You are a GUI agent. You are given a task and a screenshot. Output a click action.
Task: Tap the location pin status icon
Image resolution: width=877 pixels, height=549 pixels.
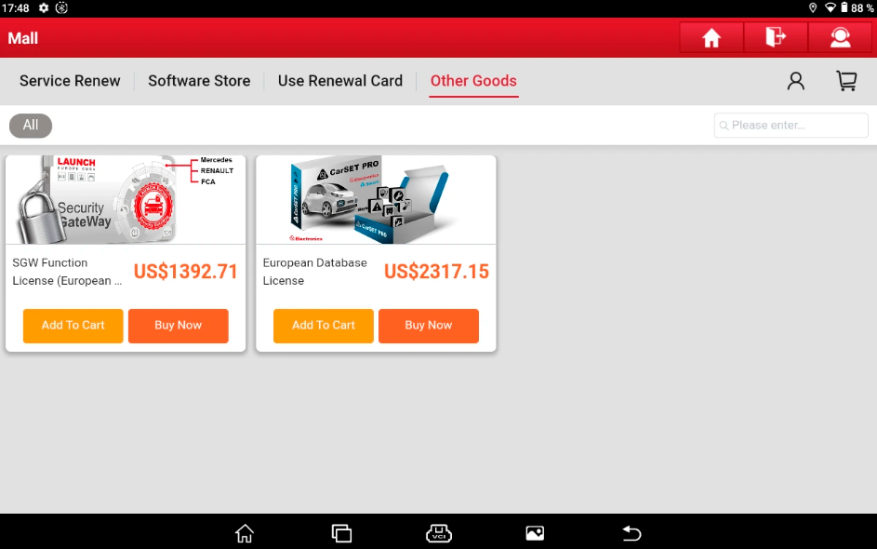[813, 7]
